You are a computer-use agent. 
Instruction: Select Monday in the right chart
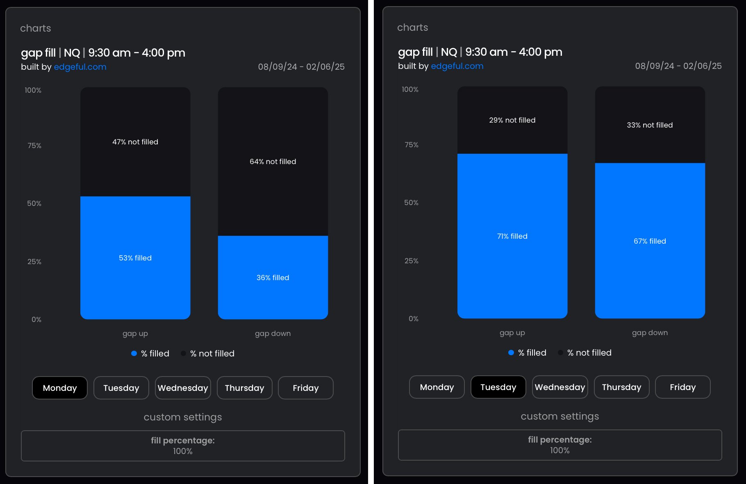[x=437, y=387]
